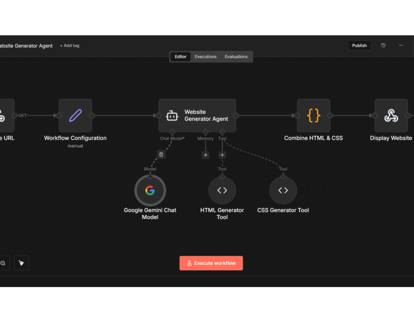The height and width of the screenshot is (311, 414).
Task: Open the Workflow Configuration pencil node
Action: tap(75, 115)
